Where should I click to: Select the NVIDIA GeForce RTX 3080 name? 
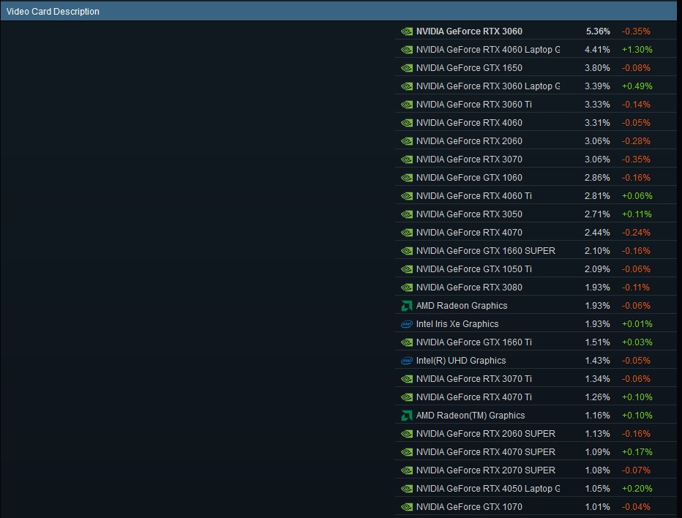coord(469,287)
